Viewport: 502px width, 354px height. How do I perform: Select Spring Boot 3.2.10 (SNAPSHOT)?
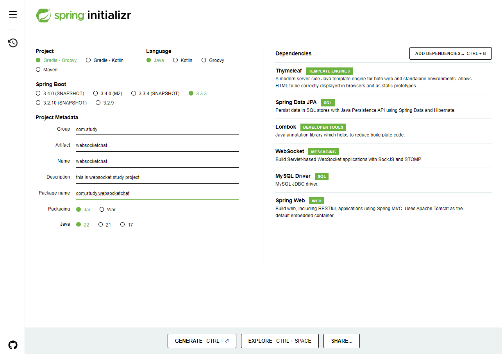coord(61,103)
